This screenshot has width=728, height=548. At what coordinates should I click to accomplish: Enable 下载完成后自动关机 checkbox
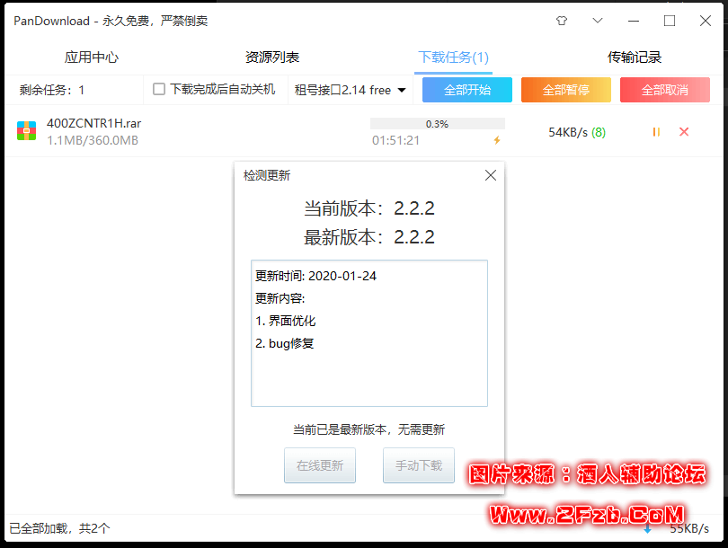[159, 89]
